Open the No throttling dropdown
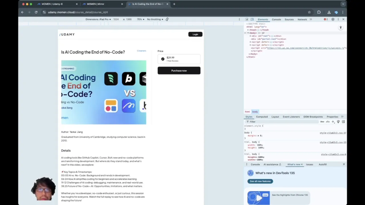 pyautogui.click(x=155, y=19)
